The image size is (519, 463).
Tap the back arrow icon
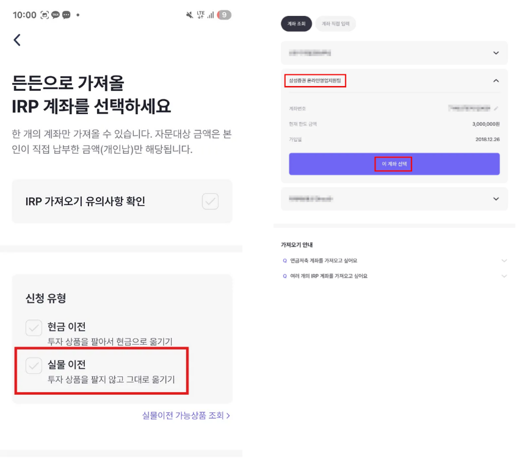[17, 40]
